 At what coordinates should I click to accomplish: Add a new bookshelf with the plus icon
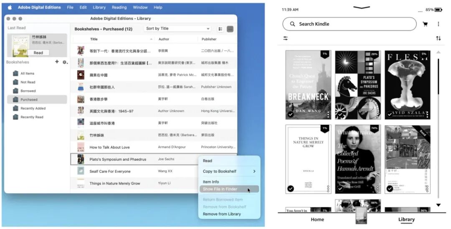coord(57,62)
